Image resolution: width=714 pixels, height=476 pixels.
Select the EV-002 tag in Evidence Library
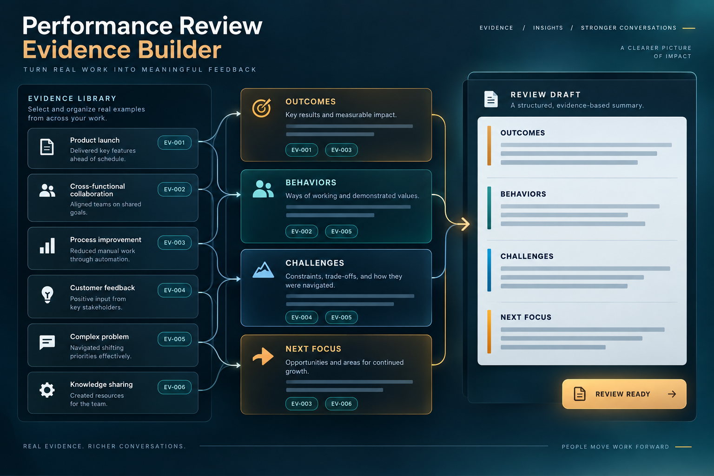[x=174, y=189]
